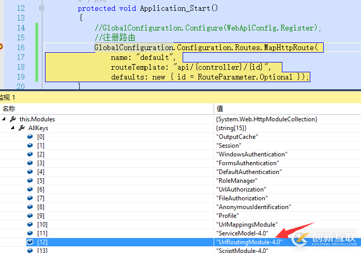Click the cube icon for index [6]
This screenshot has width=361, height=253.
tap(30, 189)
